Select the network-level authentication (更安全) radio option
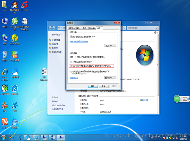 (71, 72)
